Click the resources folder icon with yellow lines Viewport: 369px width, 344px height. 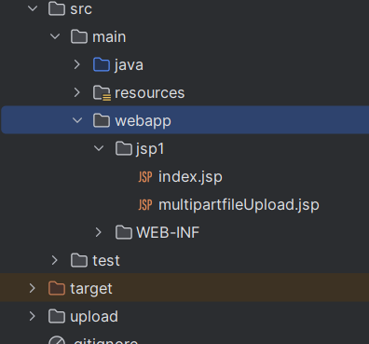102,93
